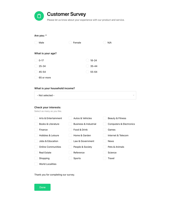
Task: Check the Hobbies & Leisure box
Action: point(36,135)
